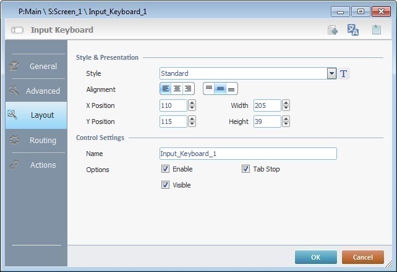Open text style editor T icon
Image resolution: width=397 pixels, height=272 pixels.
(344, 74)
